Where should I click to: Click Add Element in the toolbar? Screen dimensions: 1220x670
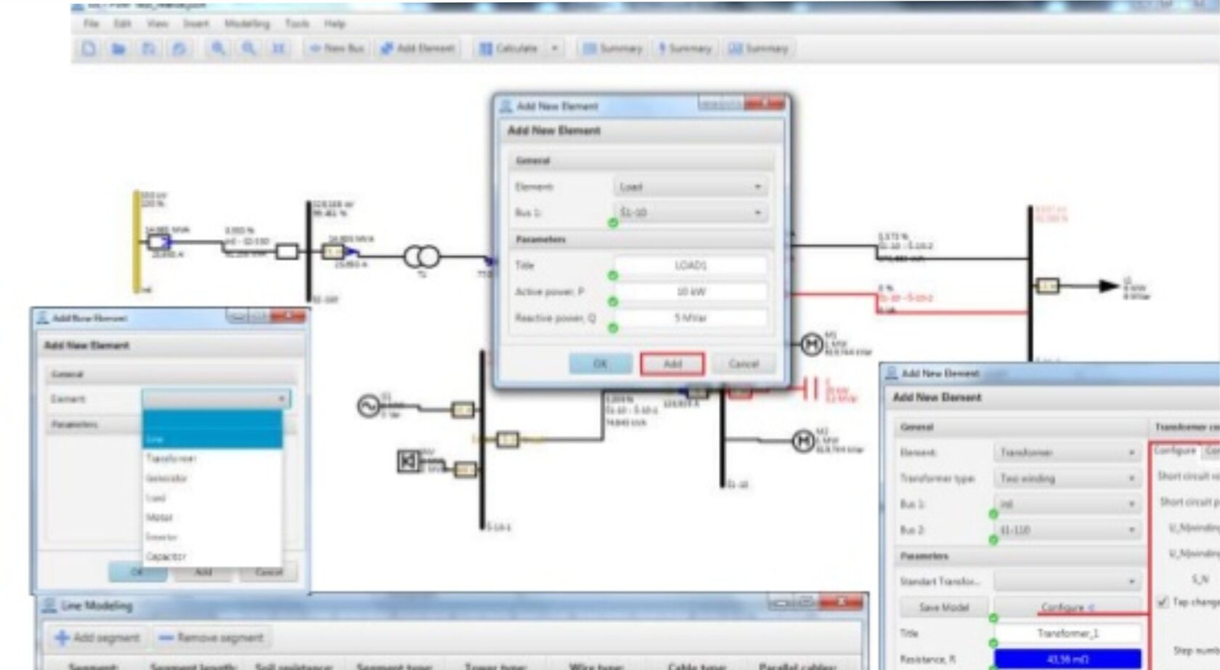[x=418, y=49]
